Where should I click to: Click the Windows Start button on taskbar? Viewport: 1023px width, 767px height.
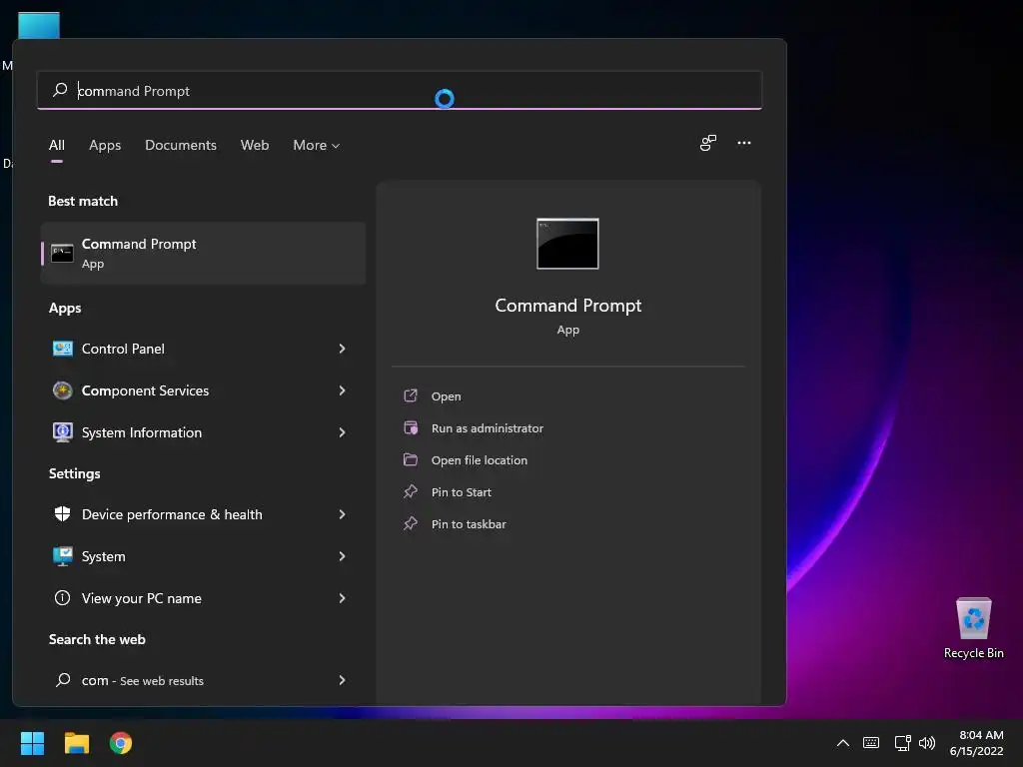[32, 743]
